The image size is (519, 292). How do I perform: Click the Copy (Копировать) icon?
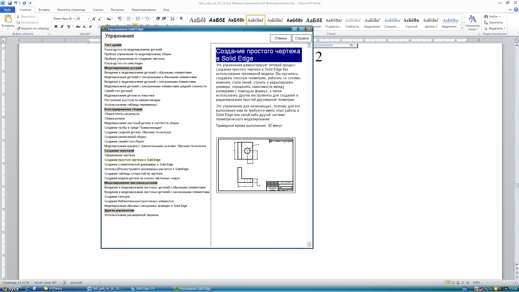18,22
